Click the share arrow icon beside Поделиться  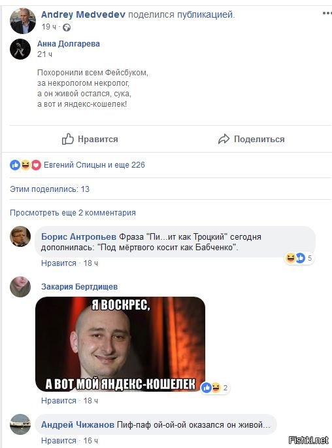pos(224,139)
